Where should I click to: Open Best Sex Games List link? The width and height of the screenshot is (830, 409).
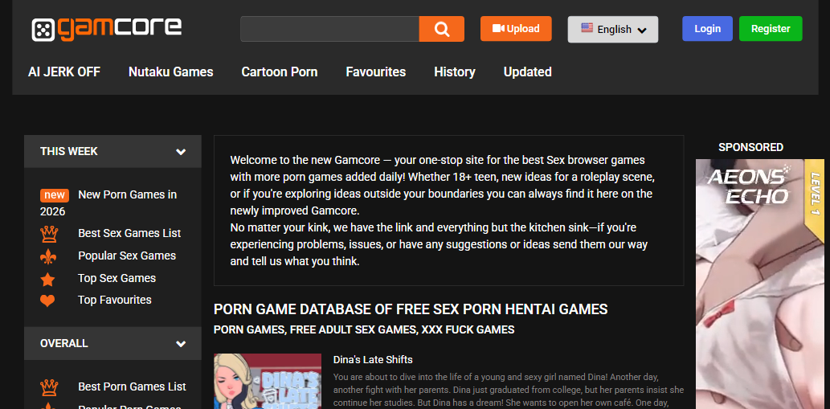click(x=129, y=233)
